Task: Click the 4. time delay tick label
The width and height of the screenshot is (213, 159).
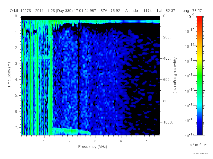Action: (16, 80)
